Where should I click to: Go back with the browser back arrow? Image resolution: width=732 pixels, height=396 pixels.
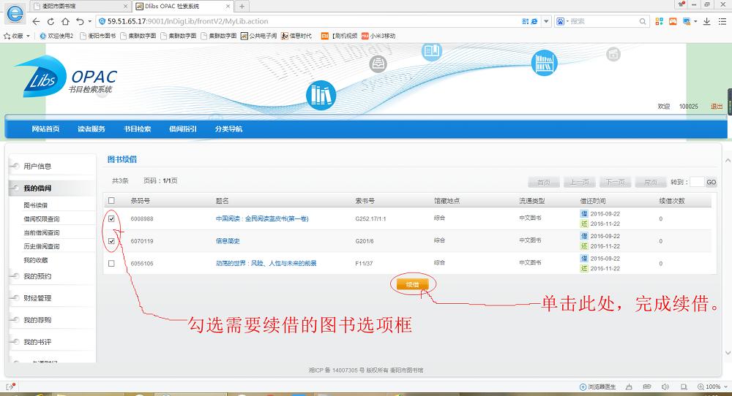(36, 21)
